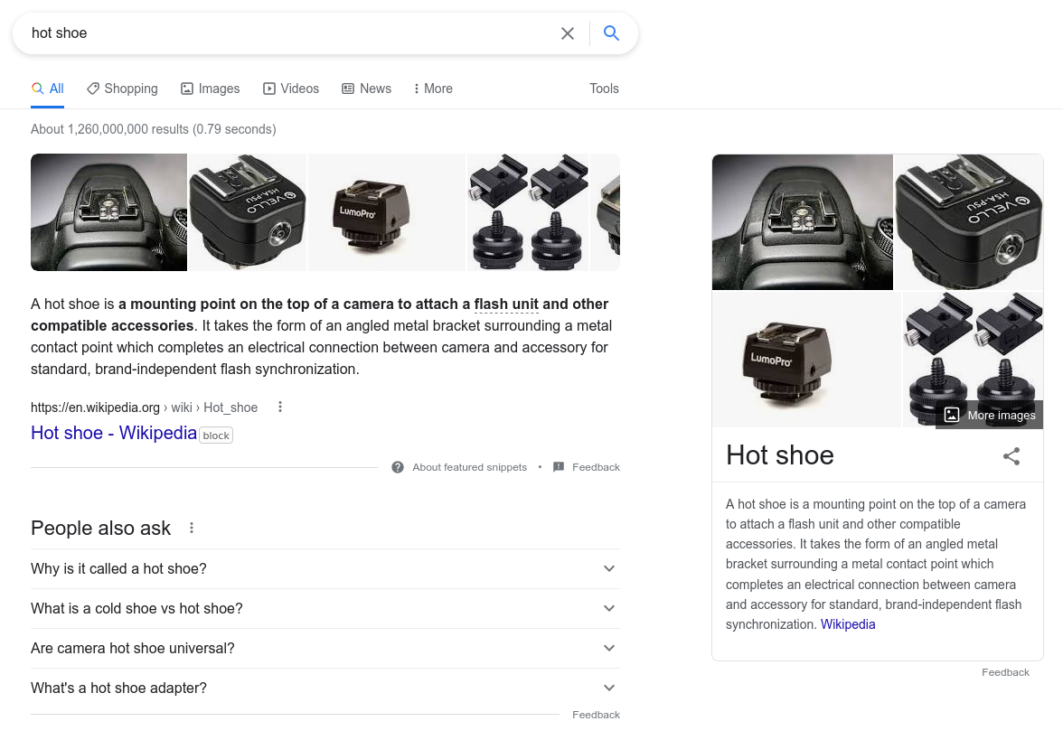1063x740 pixels.
Task: Clear the search box with X icon
Action: [x=568, y=33]
